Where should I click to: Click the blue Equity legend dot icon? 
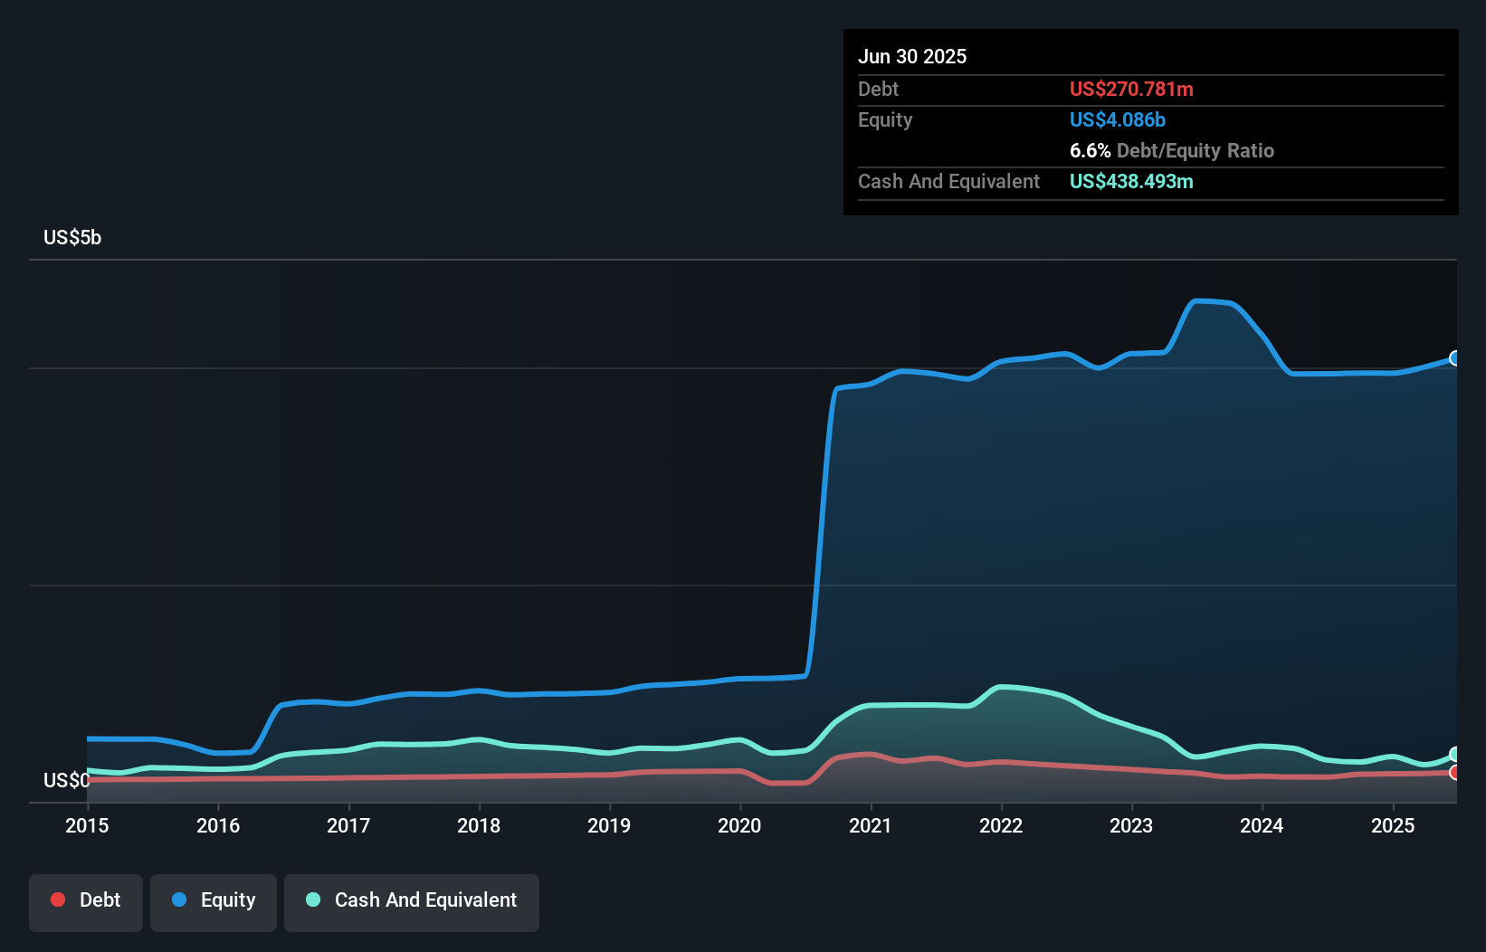point(181,900)
